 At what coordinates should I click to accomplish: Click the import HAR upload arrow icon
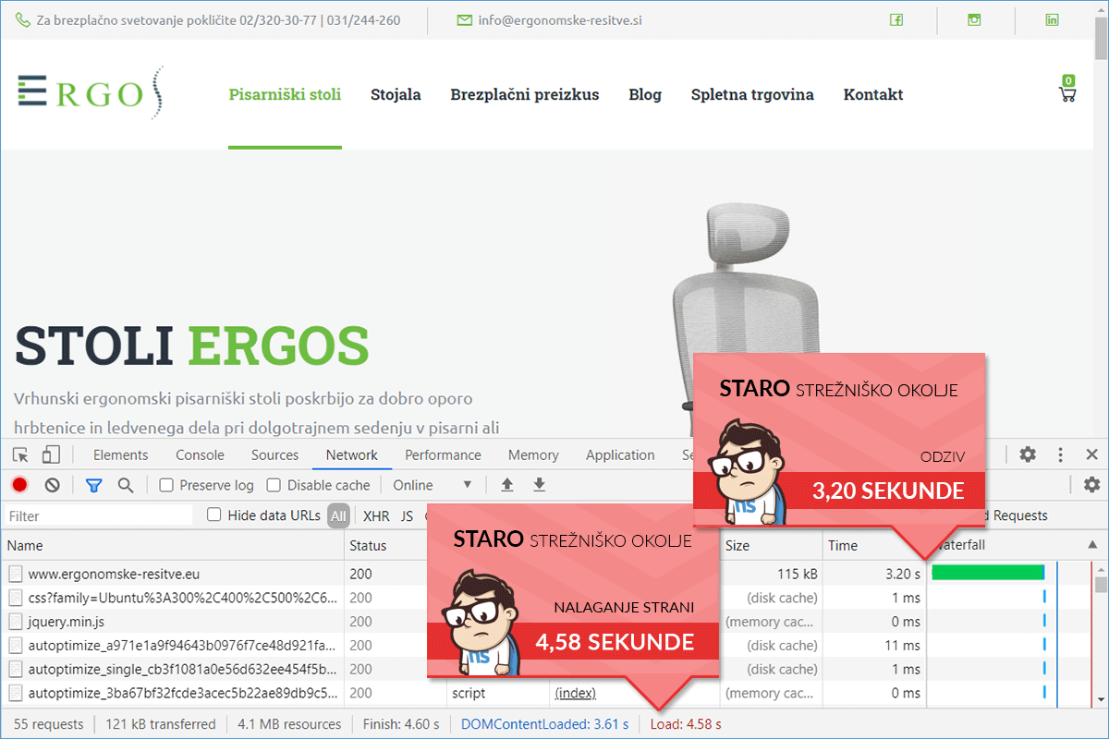[x=506, y=485]
